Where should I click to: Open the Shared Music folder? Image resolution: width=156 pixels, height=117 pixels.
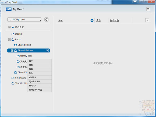(24, 45)
